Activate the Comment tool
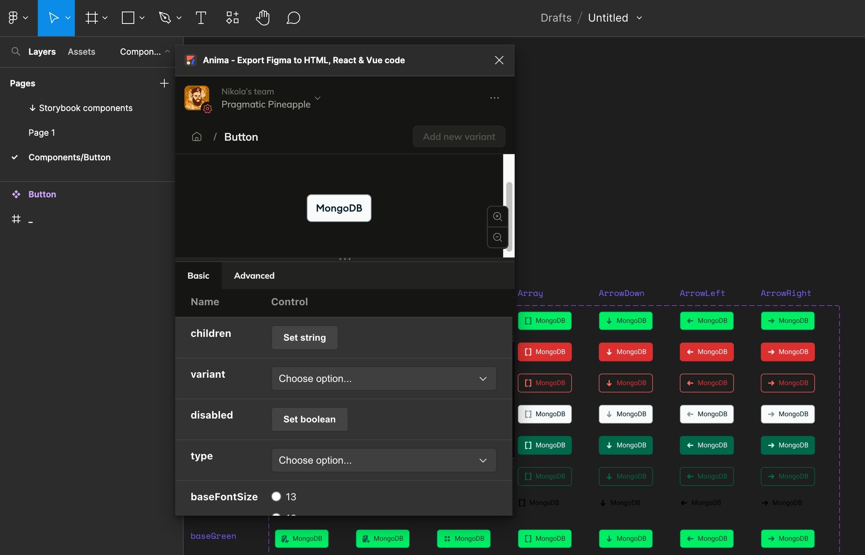The width and height of the screenshot is (865, 555). coord(293,18)
